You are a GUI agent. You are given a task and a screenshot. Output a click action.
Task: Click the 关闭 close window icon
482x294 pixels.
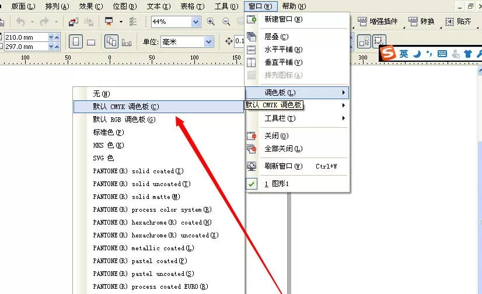point(252,136)
